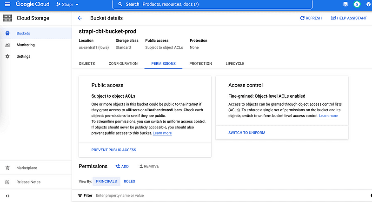
Task: Click the Buckets bucket icon
Action: pyautogui.click(x=7, y=33)
